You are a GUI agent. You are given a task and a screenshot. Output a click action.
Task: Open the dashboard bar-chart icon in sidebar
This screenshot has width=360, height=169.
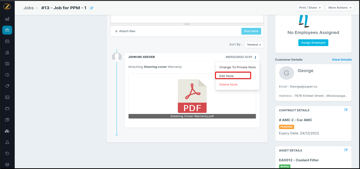7,19
